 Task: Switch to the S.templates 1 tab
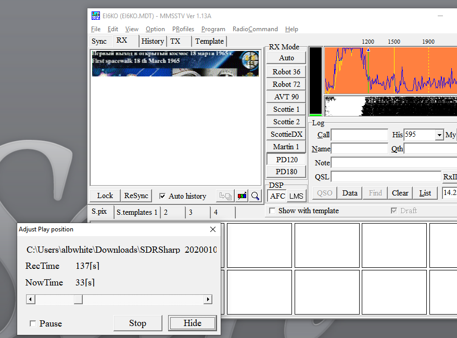137,213
